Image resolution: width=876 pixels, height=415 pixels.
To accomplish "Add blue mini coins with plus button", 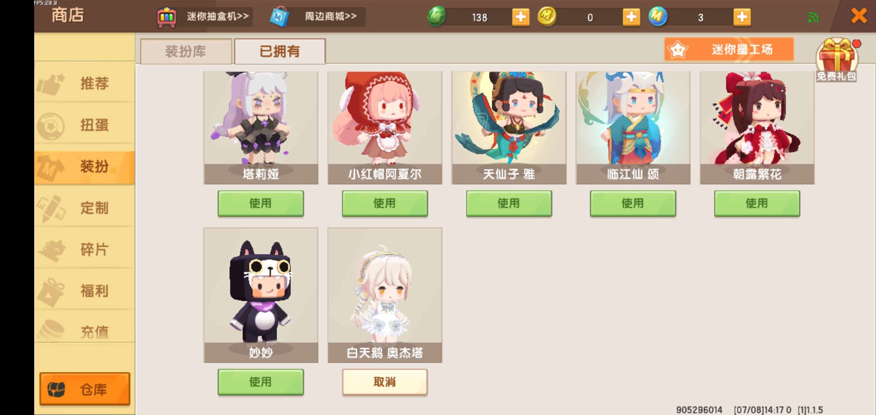I will 742,17.
